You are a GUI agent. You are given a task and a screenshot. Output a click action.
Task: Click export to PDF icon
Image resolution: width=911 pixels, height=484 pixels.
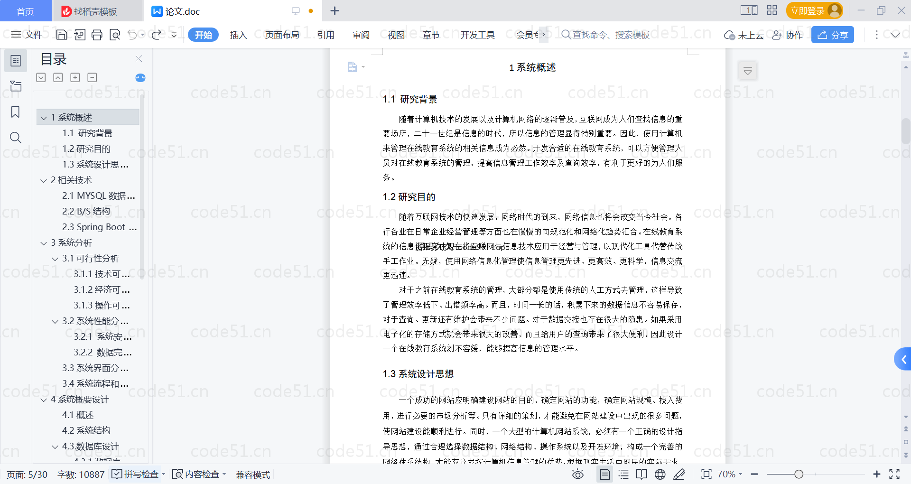pos(80,35)
